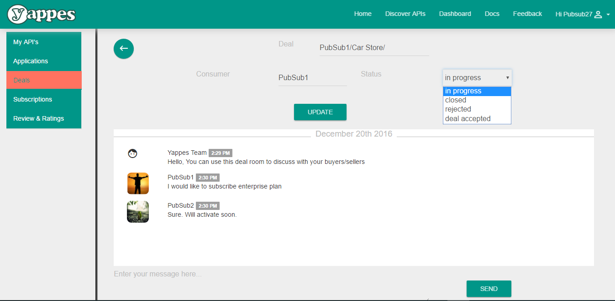Expand the account menu caret
This screenshot has width=615, height=301.
(608, 15)
